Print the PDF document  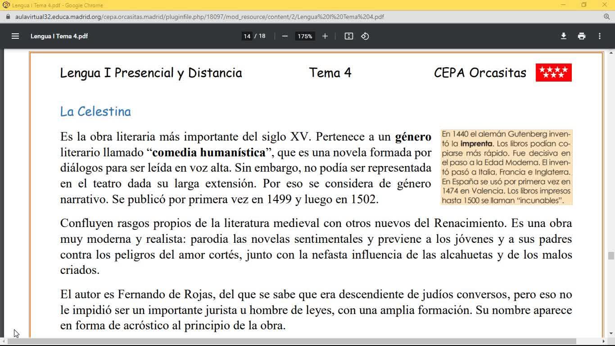(x=582, y=36)
